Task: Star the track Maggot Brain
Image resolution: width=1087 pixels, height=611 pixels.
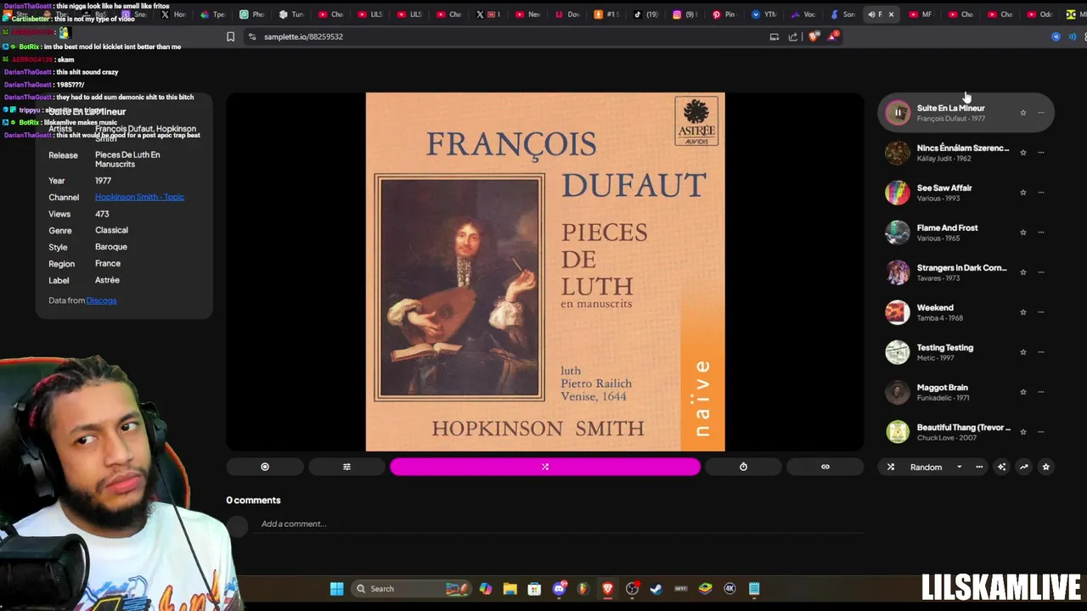Action: [x=1023, y=392]
